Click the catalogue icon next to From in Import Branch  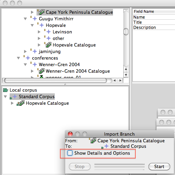tap(93, 141)
